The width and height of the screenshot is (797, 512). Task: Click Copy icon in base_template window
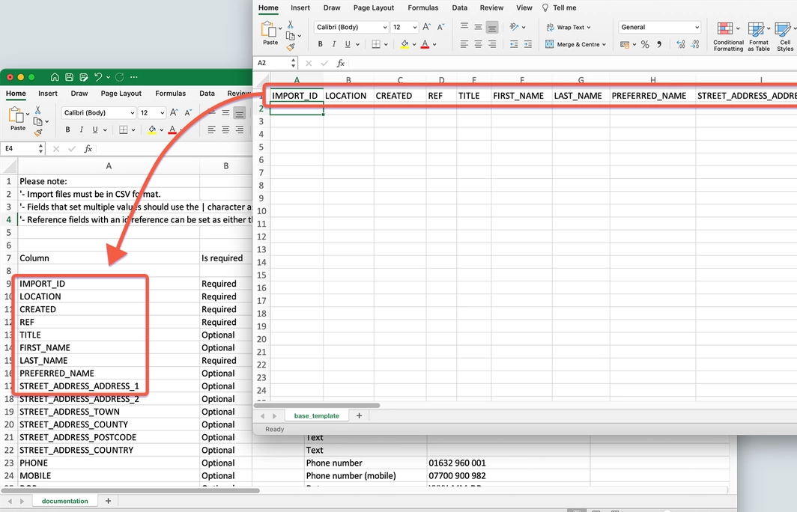tap(290, 36)
